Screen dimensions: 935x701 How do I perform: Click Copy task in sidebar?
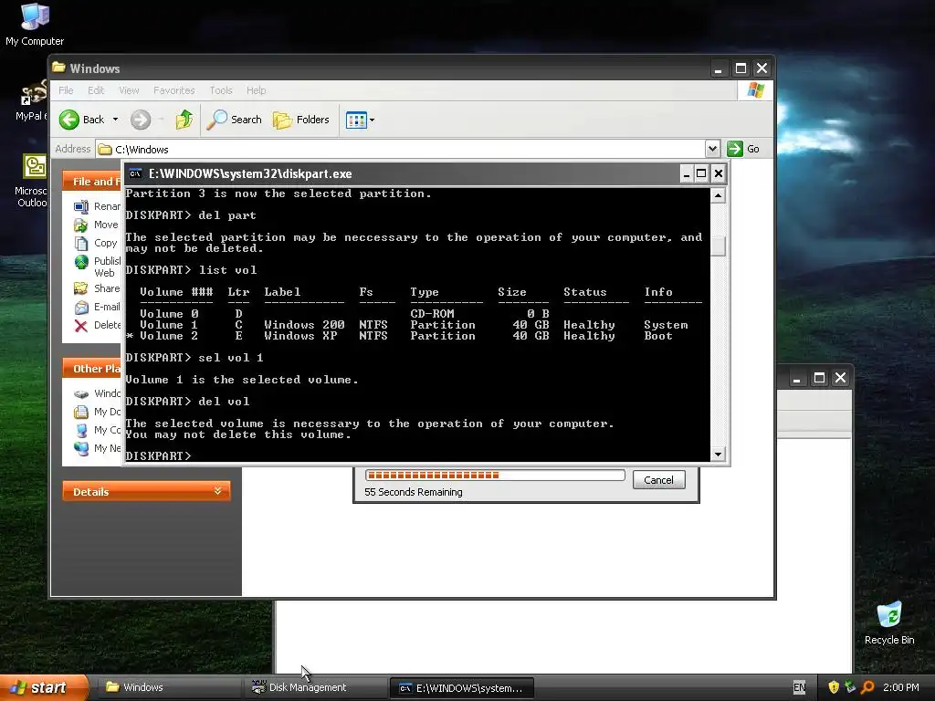pyautogui.click(x=96, y=243)
